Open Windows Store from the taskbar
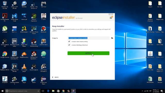Image resolution: width=165 pixels, height=93 pixels. click(x=58, y=91)
